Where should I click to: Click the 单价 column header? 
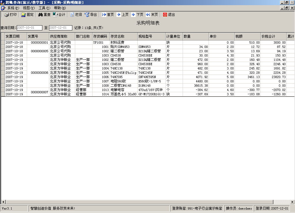tap(222, 36)
